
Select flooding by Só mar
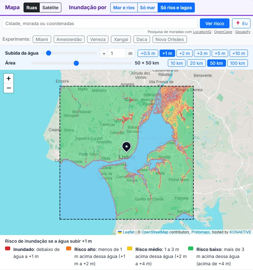pos(147,8)
